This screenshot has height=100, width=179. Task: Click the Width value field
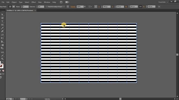pos(134,7)
